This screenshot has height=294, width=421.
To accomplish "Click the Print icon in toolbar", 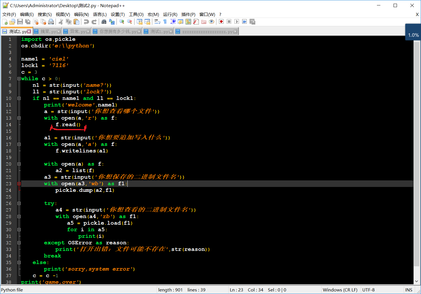I will tap(51, 22).
